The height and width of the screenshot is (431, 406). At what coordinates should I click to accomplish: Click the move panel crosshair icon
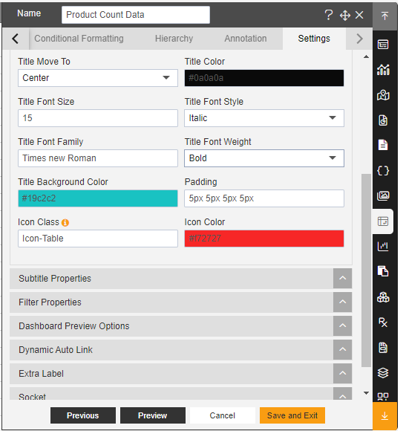click(345, 15)
